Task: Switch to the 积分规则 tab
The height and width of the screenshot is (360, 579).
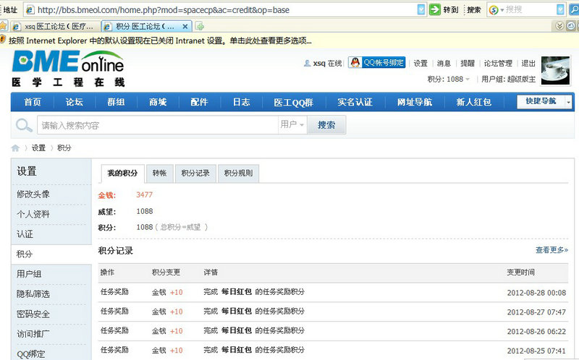Action: point(238,173)
